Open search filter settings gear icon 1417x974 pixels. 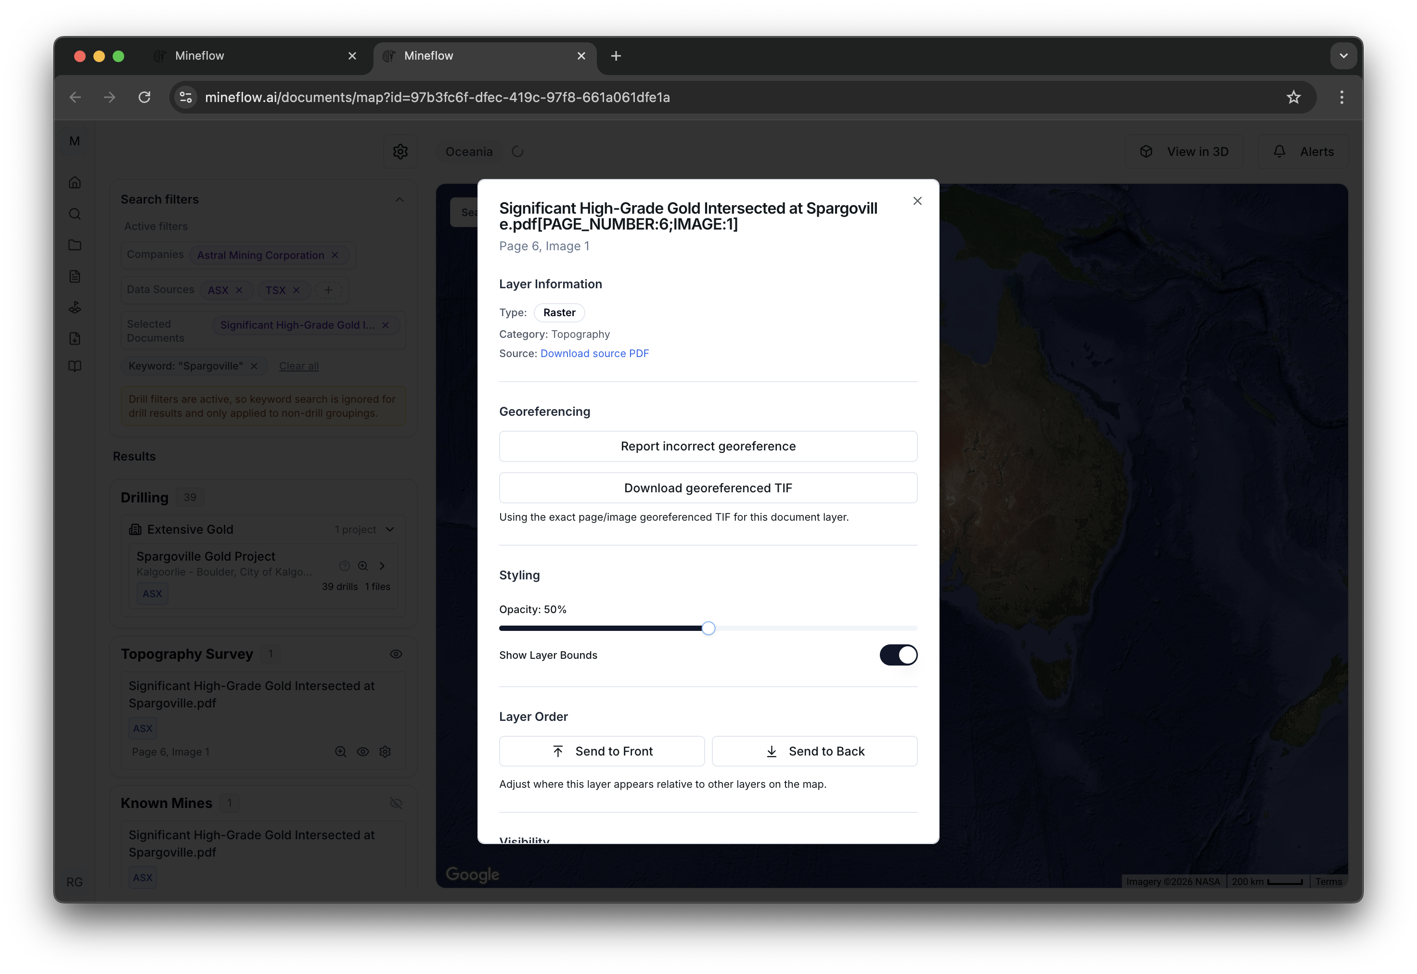(x=401, y=152)
